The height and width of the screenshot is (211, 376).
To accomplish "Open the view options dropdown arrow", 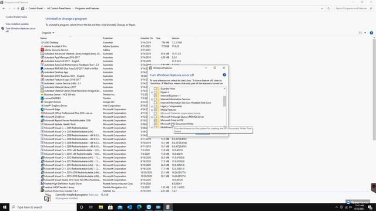I will [x=365, y=33].
